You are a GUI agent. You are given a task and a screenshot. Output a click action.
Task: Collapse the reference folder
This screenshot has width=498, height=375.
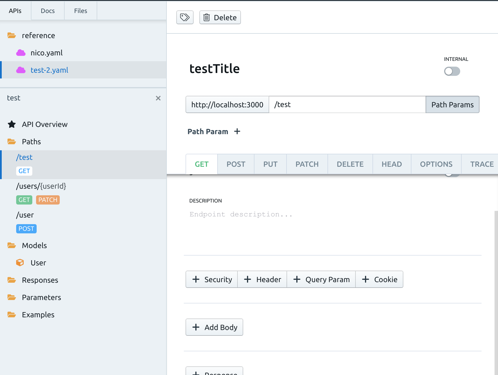pos(12,35)
